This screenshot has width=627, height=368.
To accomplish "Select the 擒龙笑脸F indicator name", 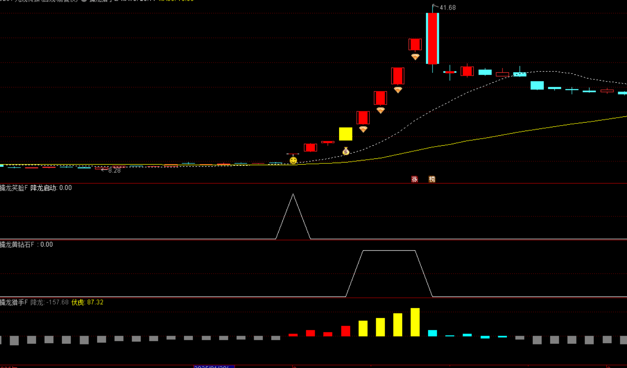I will tap(14, 188).
